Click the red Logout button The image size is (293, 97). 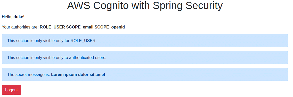[x=11, y=90]
